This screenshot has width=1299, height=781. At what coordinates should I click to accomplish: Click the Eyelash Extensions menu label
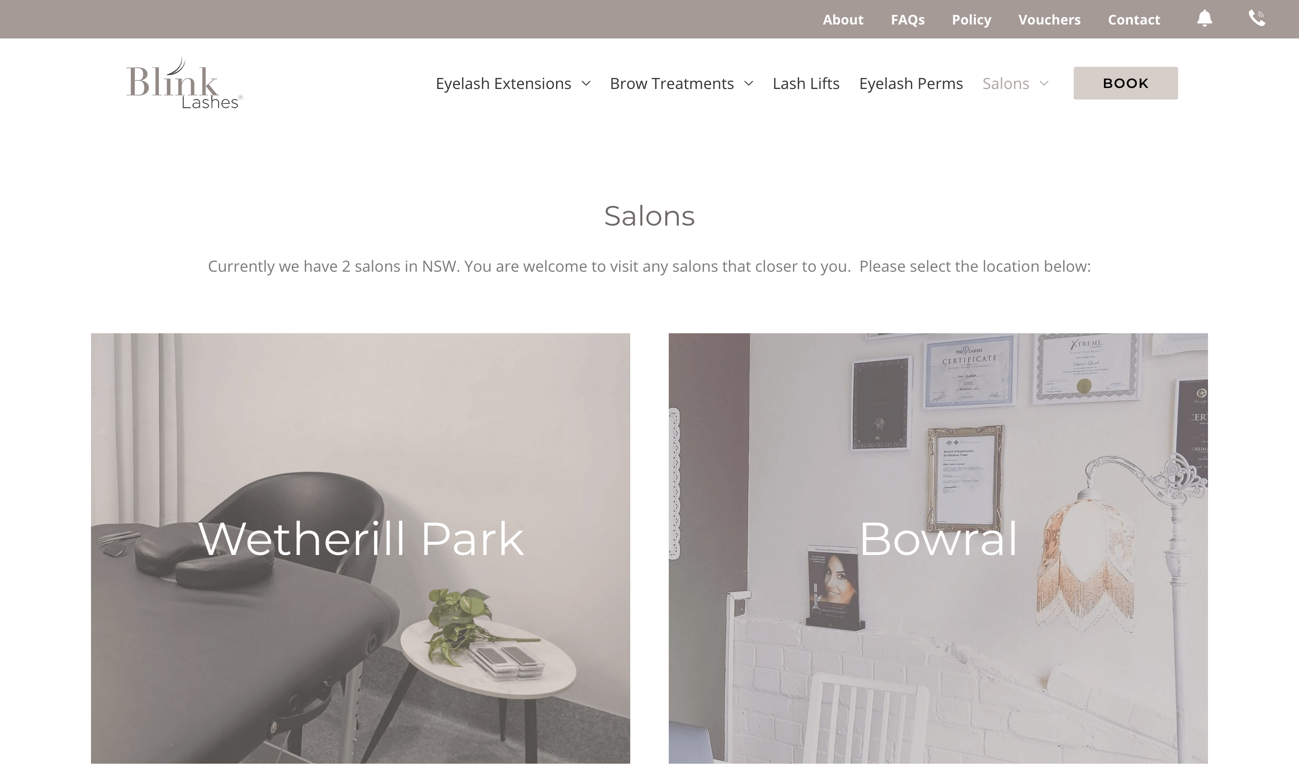(503, 83)
